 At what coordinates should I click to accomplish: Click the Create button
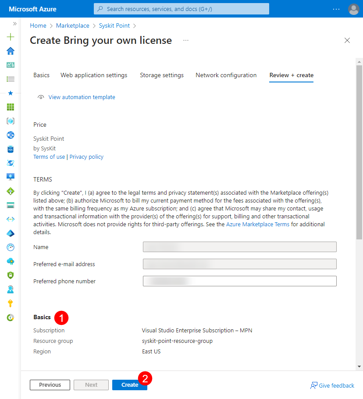pyautogui.click(x=129, y=385)
